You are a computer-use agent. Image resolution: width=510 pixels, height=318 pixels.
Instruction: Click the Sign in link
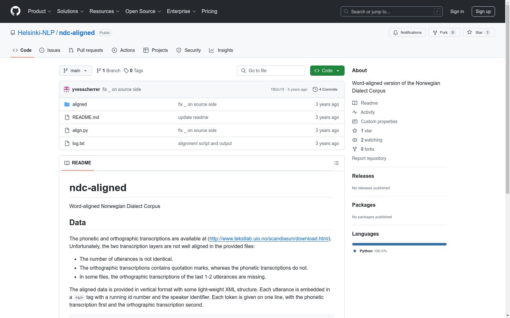point(457,11)
